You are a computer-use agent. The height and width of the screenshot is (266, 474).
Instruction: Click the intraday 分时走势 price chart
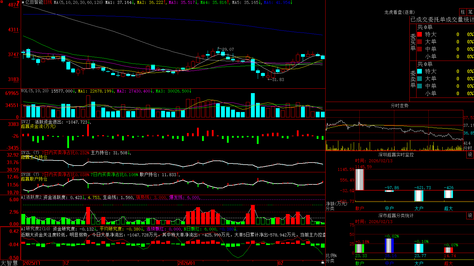(394, 125)
